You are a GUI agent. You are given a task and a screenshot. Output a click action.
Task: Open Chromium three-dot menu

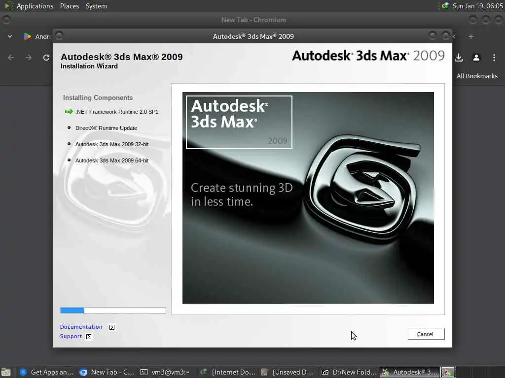click(x=494, y=58)
